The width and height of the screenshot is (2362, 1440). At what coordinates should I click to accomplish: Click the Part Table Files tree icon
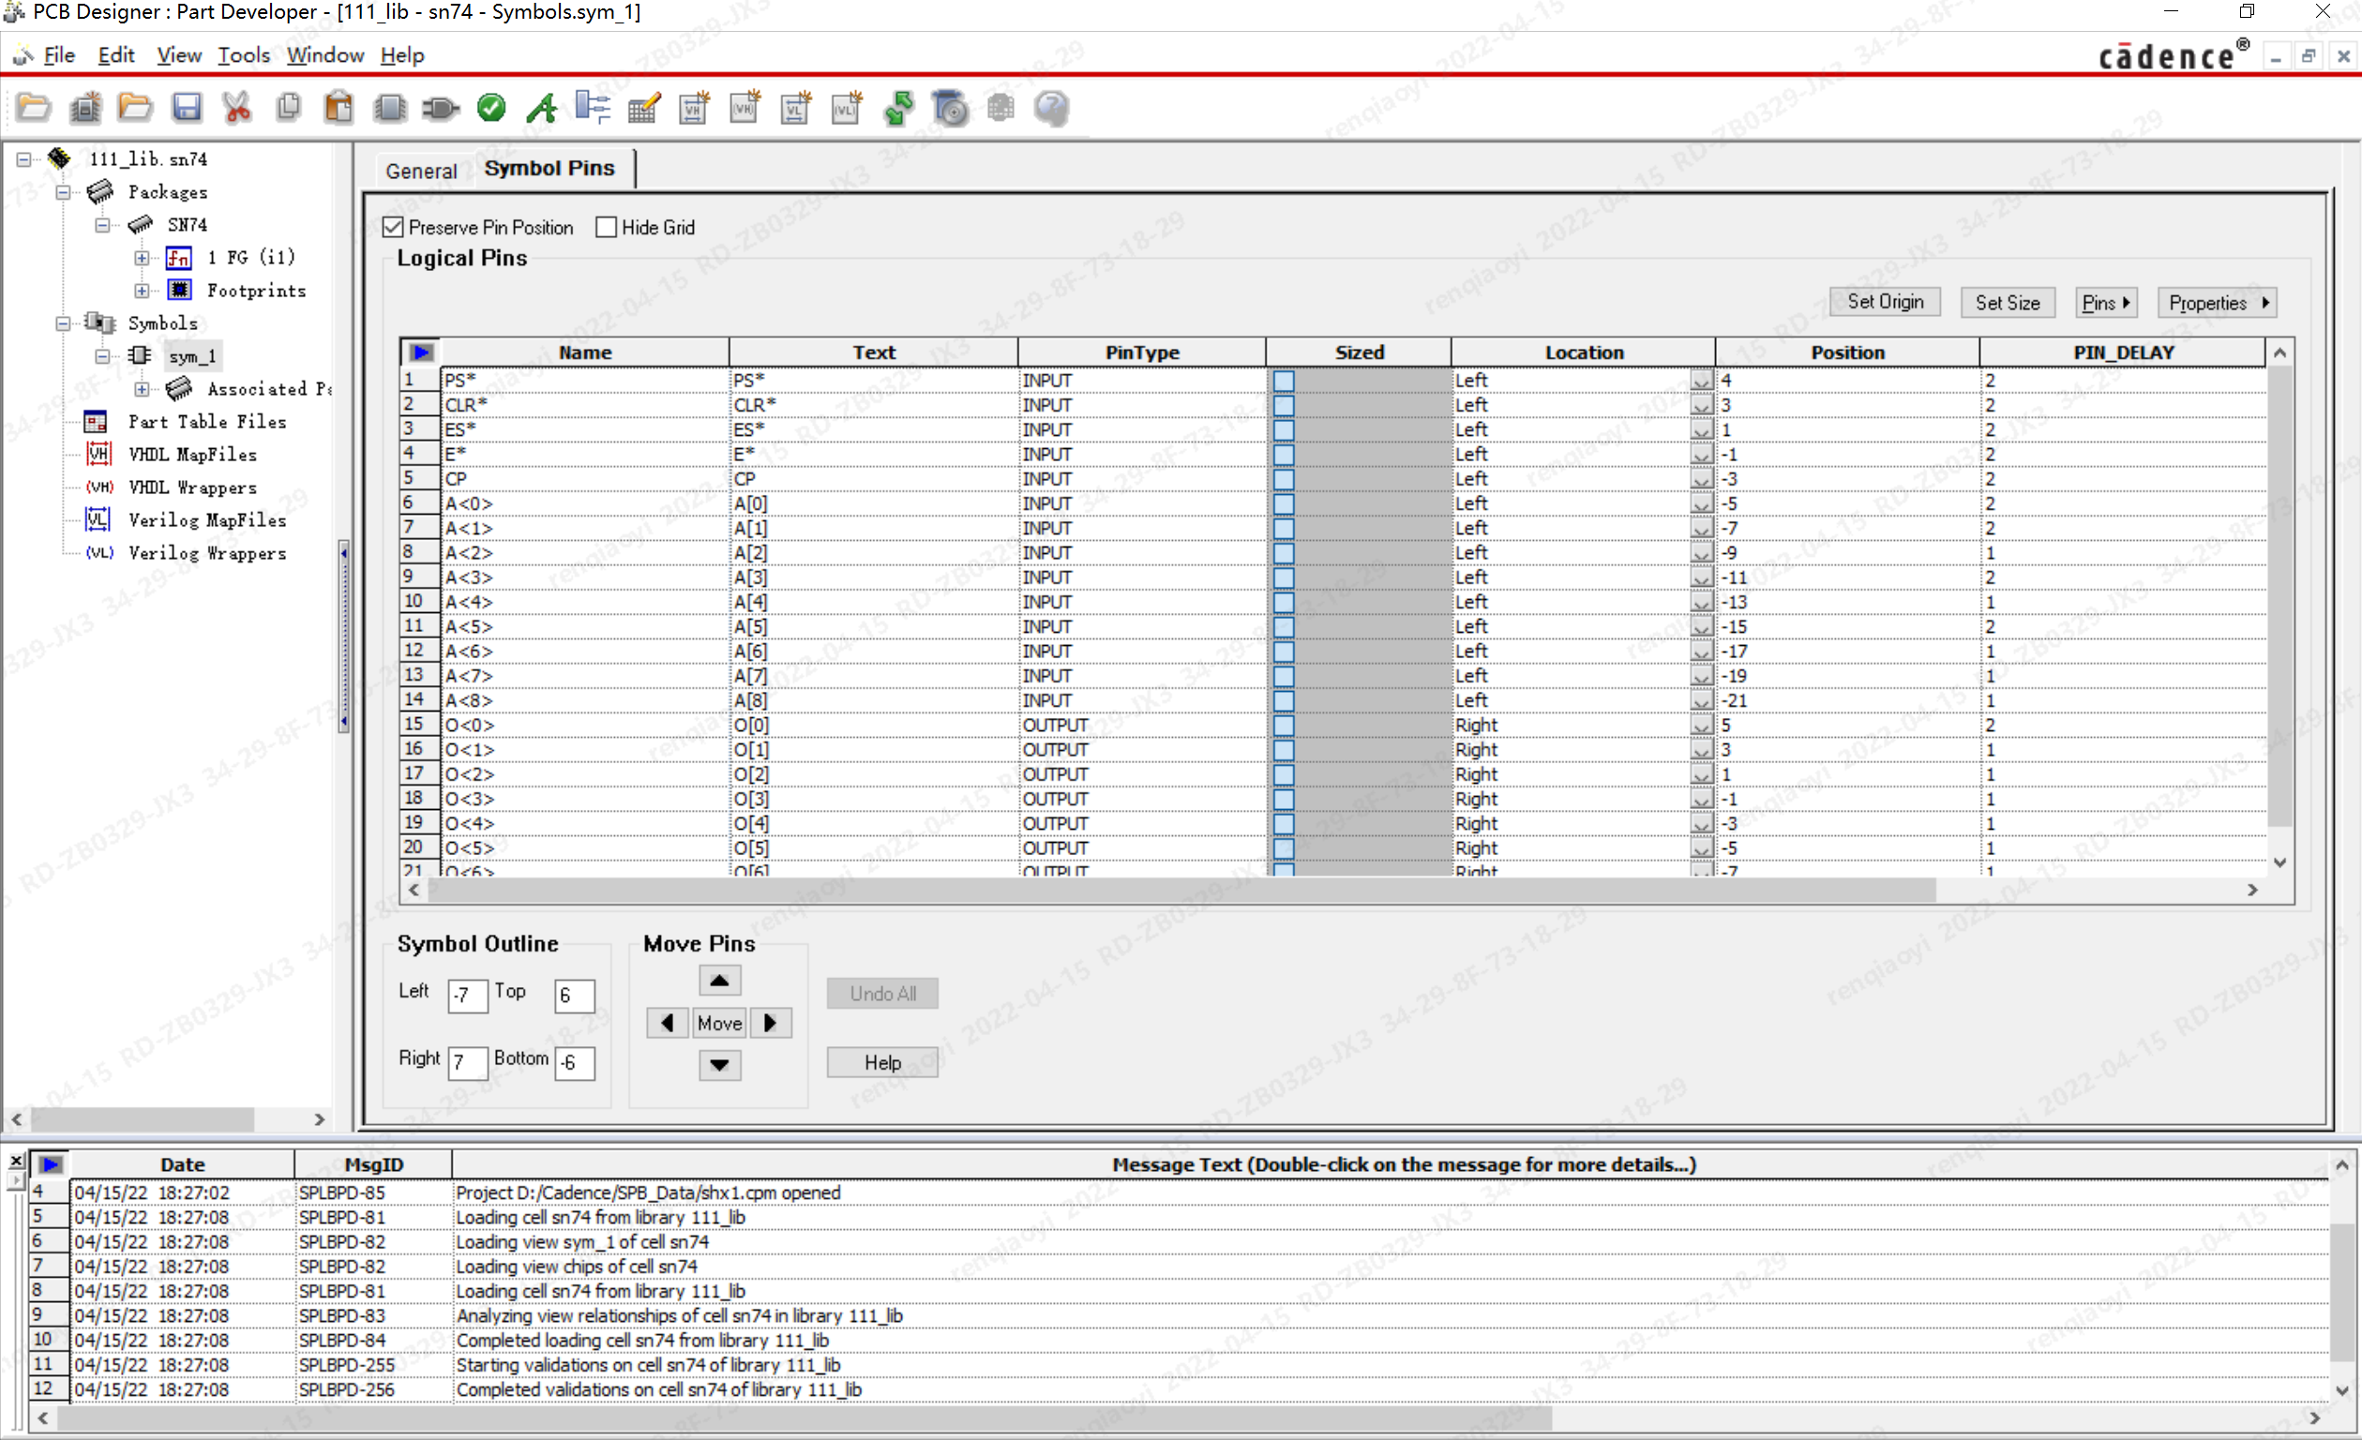click(x=96, y=422)
